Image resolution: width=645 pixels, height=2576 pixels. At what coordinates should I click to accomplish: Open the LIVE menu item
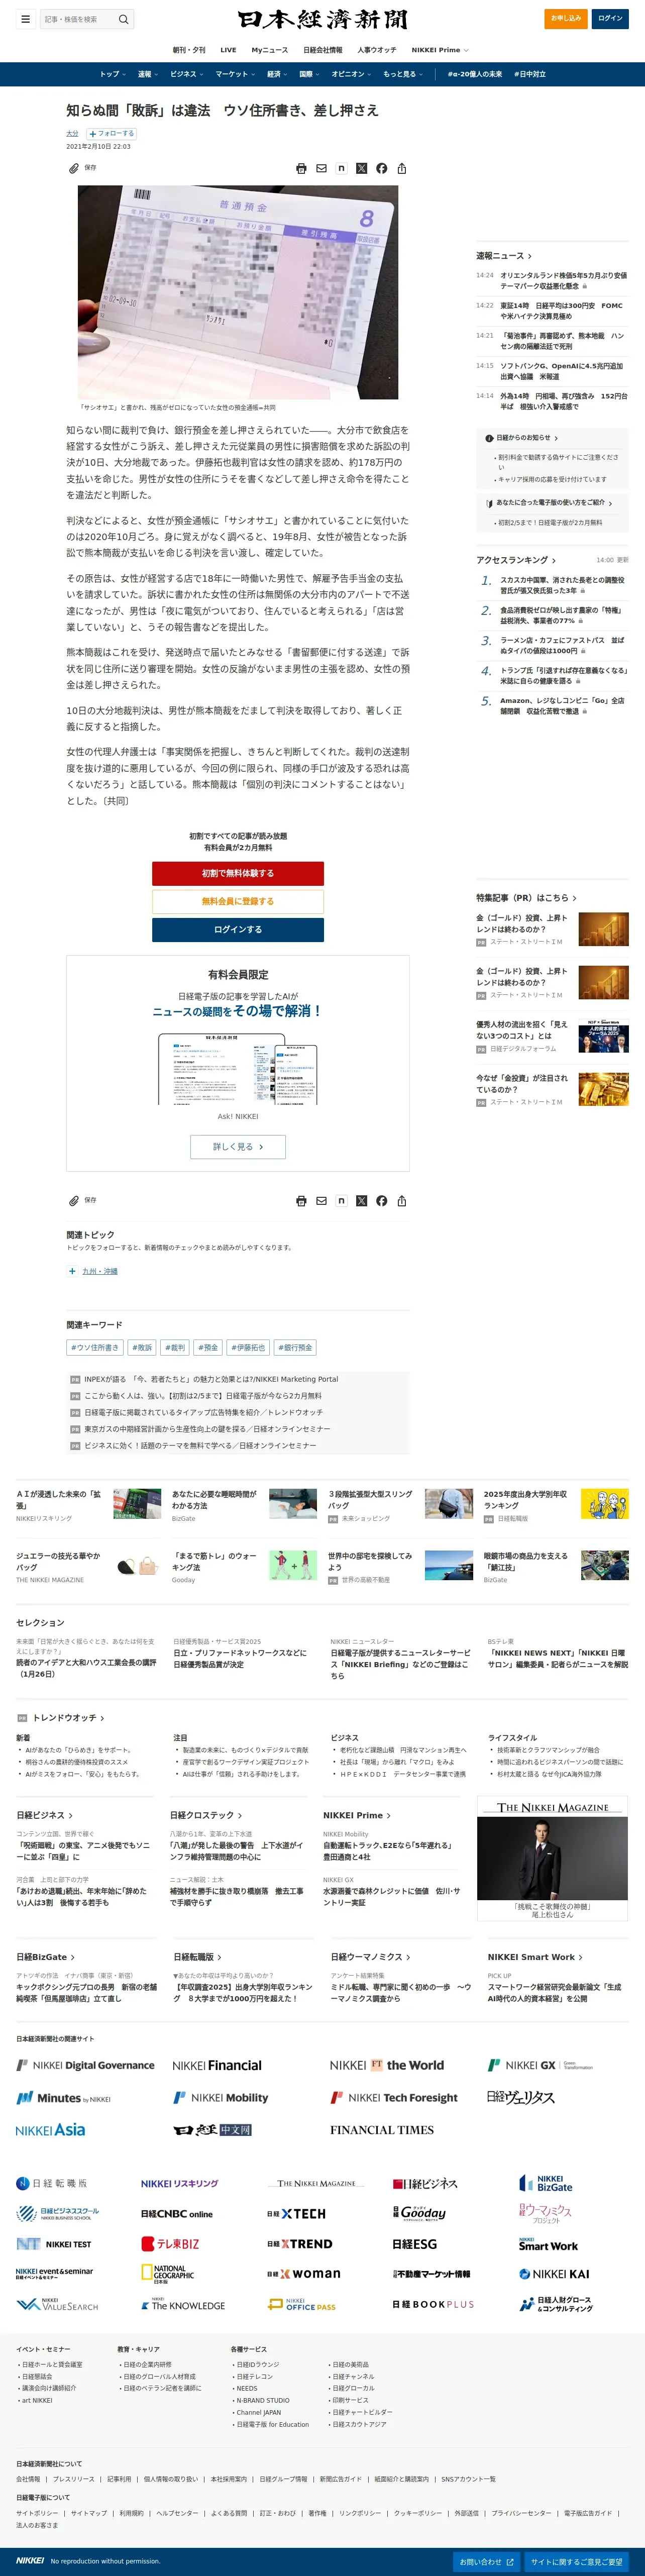(x=228, y=50)
